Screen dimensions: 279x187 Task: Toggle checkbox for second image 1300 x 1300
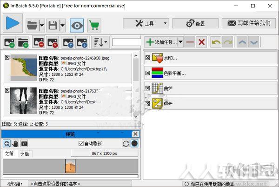7,90
